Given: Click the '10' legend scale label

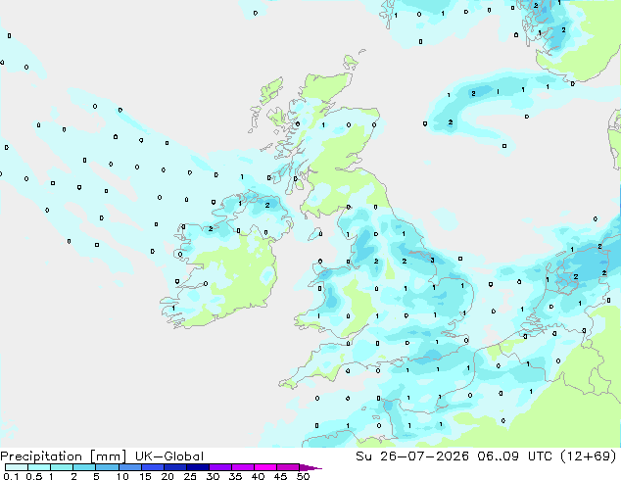Looking at the screenshot, I should pyautogui.click(x=122, y=476).
